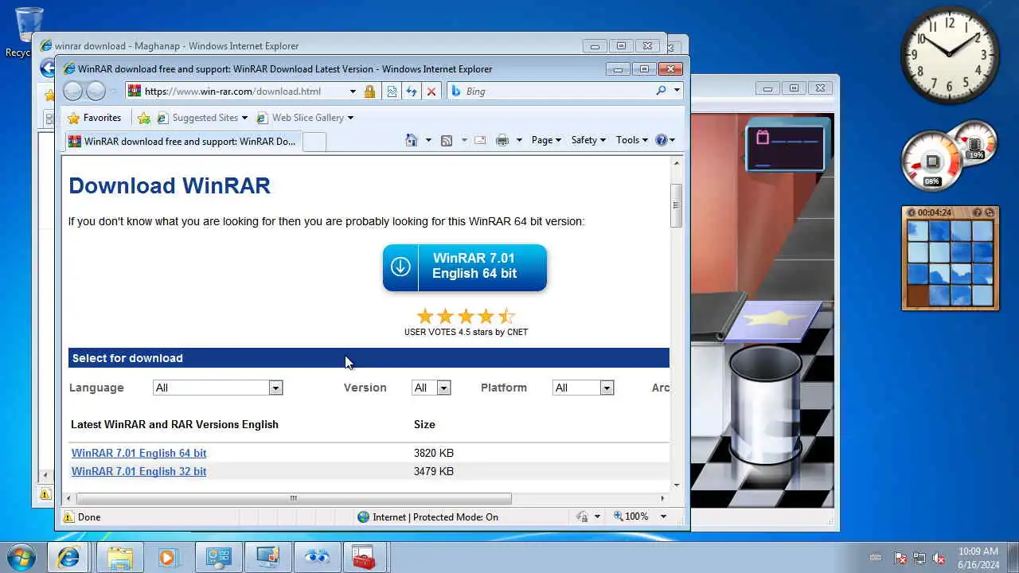Open Web Slice Gallery favorites item
This screenshot has width=1019, height=573.
pyautogui.click(x=305, y=118)
